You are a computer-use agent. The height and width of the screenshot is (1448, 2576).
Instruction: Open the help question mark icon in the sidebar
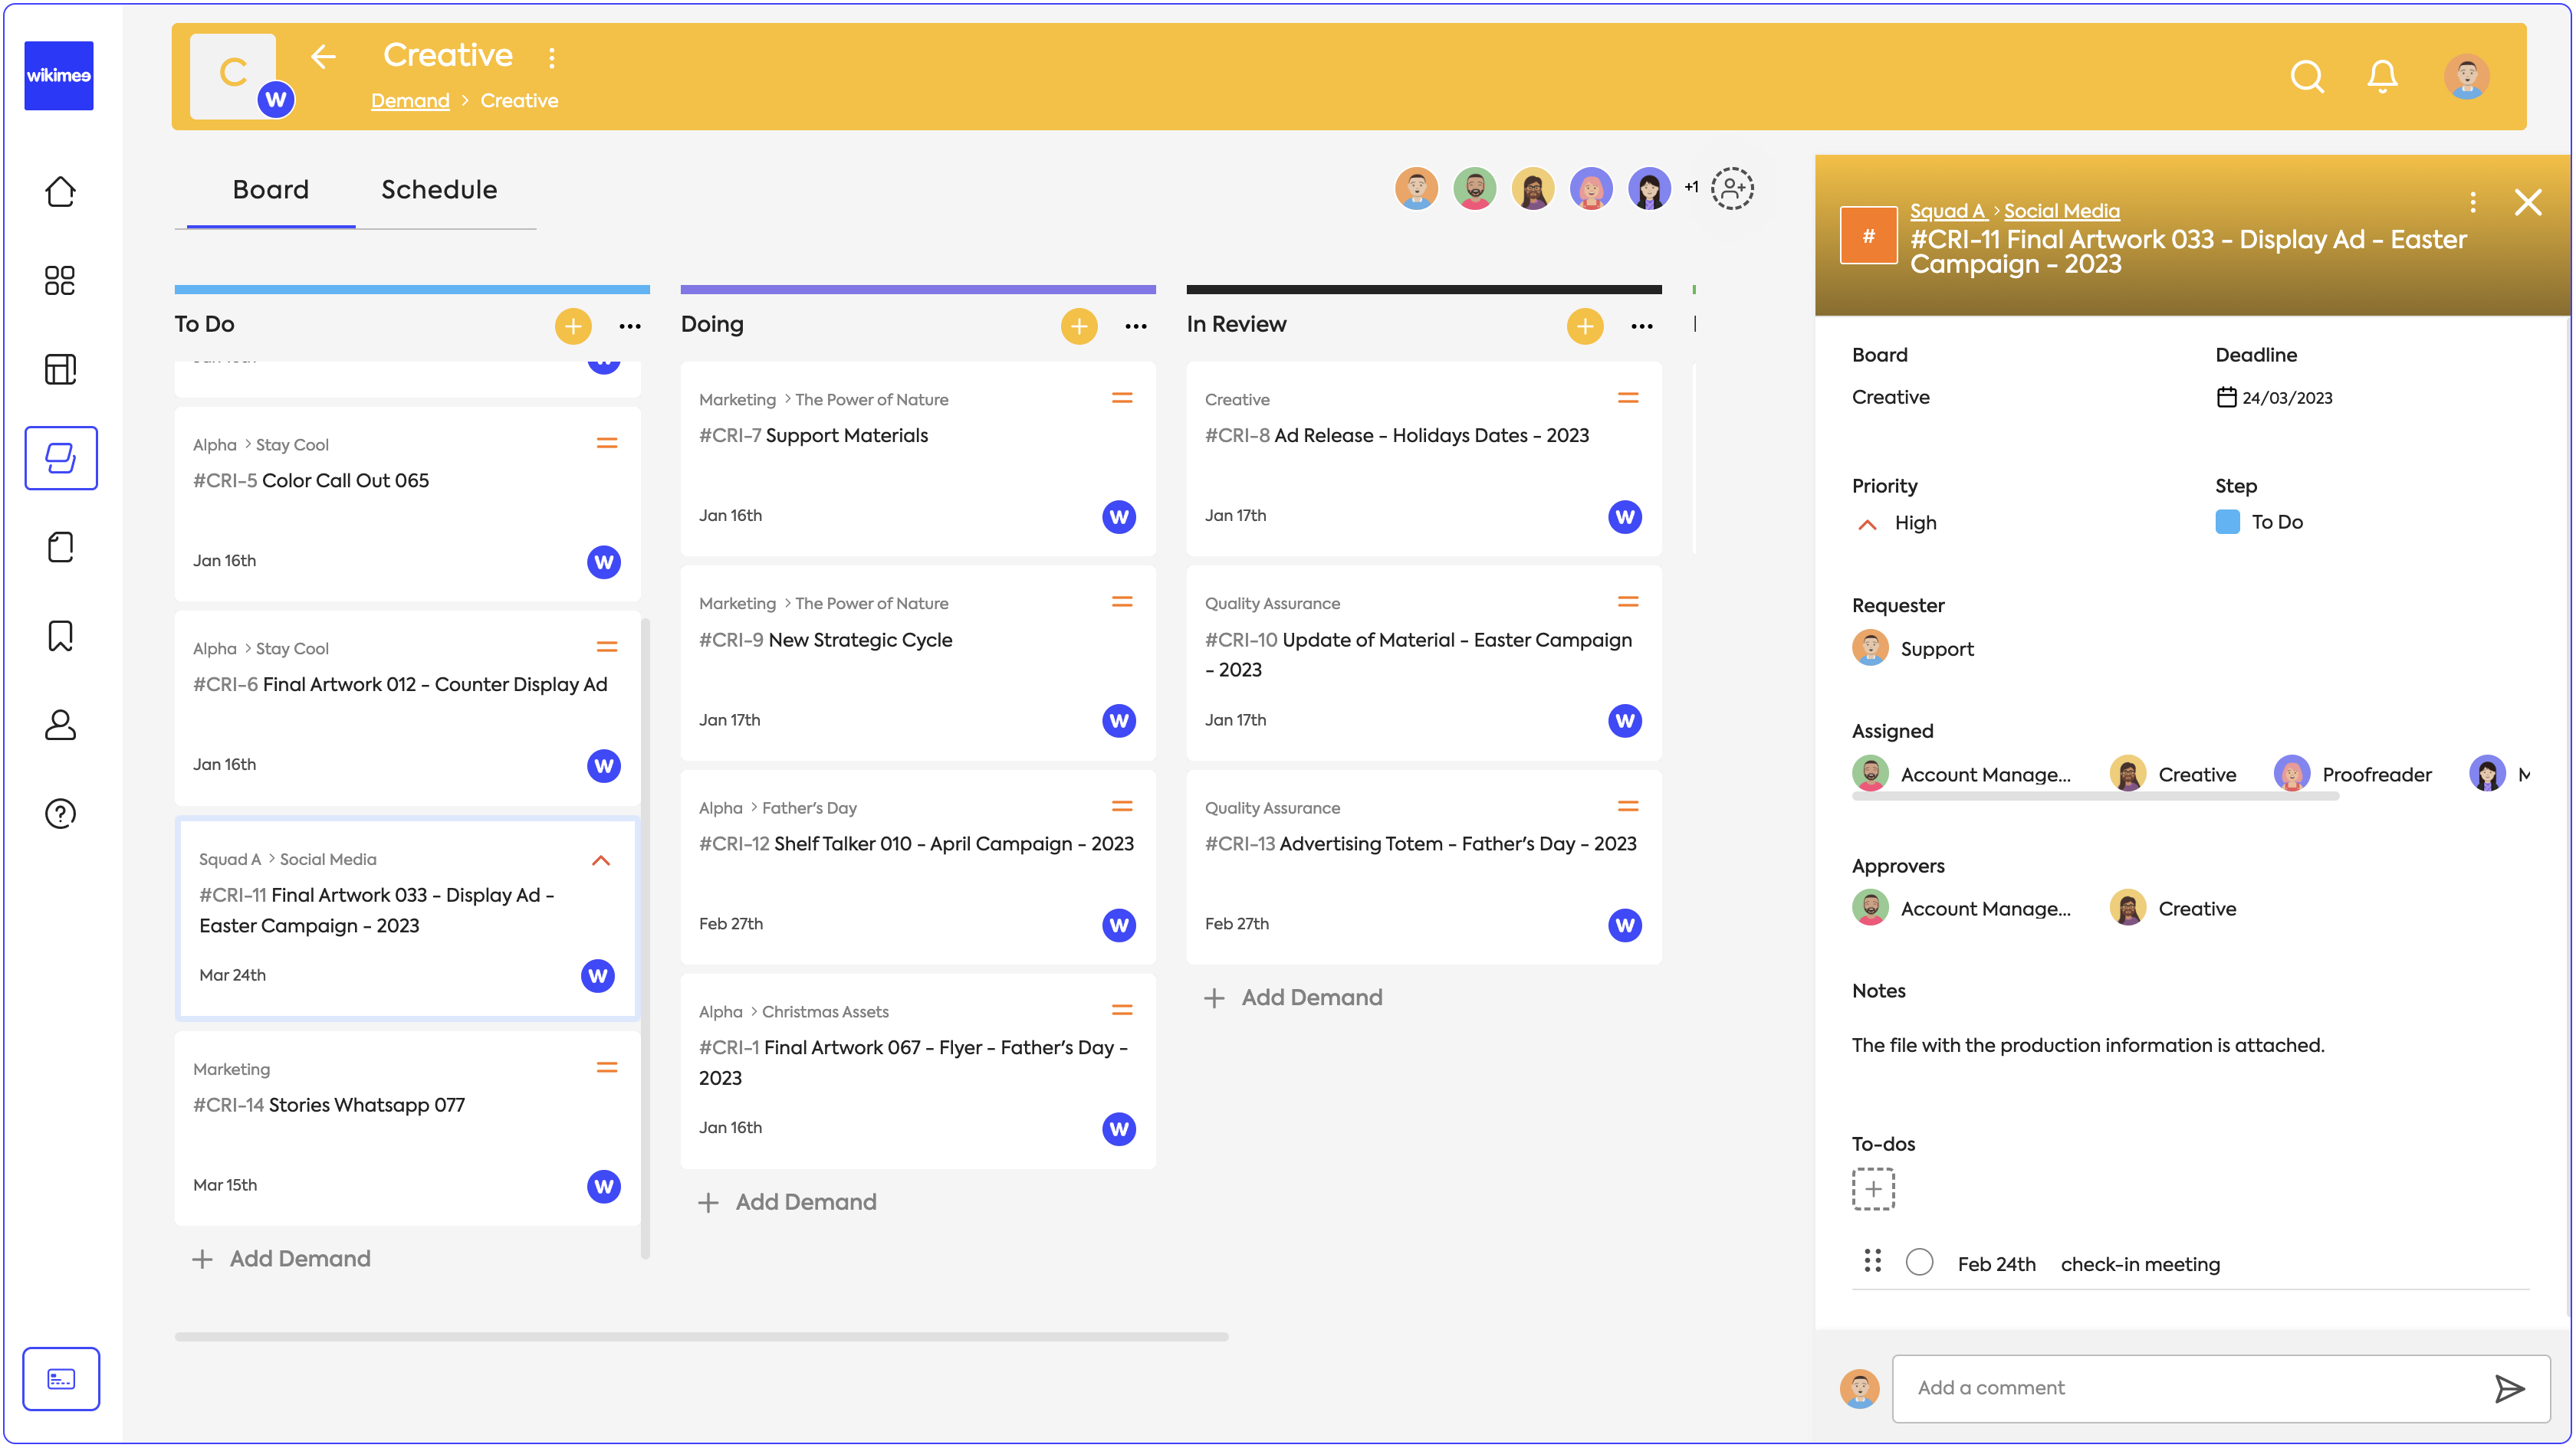point(60,814)
